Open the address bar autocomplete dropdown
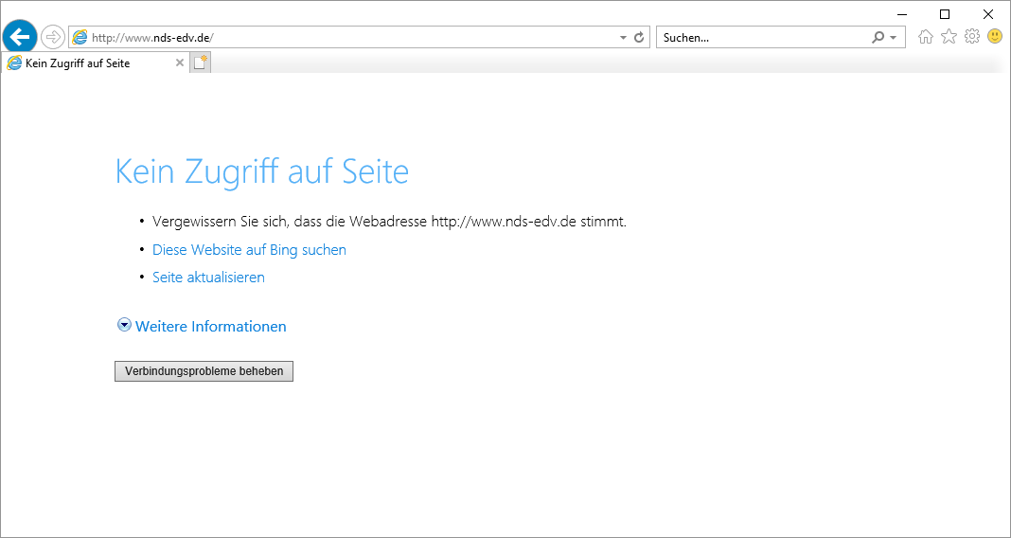Screen dimensions: 1011x538 (x=623, y=38)
